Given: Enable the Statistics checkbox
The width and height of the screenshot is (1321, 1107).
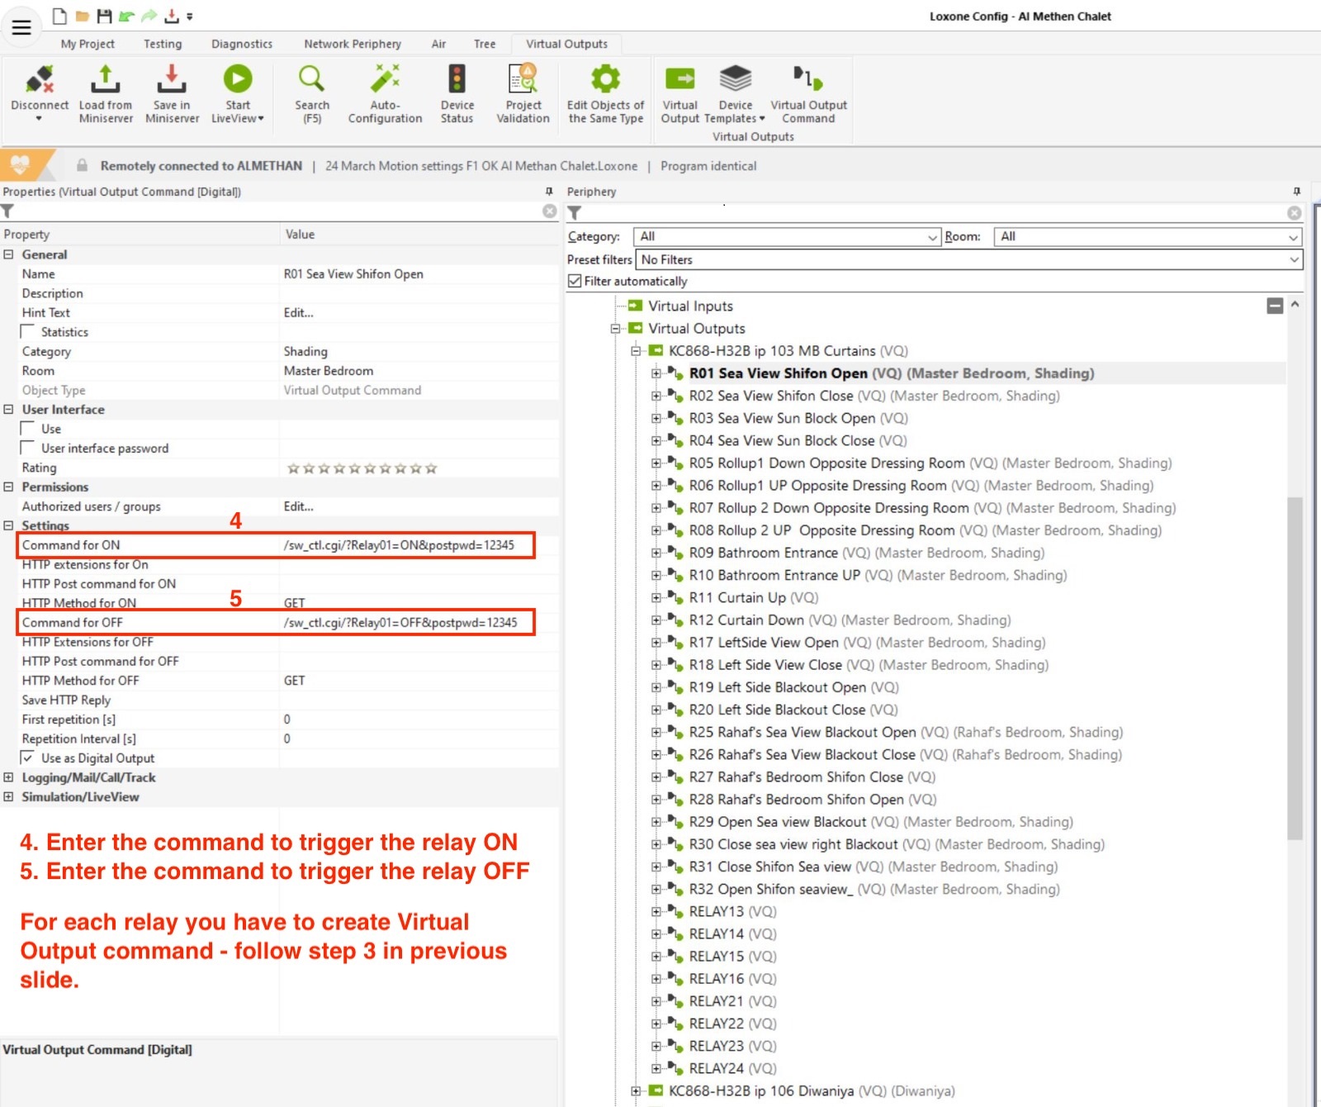Looking at the screenshot, I should click(x=28, y=332).
